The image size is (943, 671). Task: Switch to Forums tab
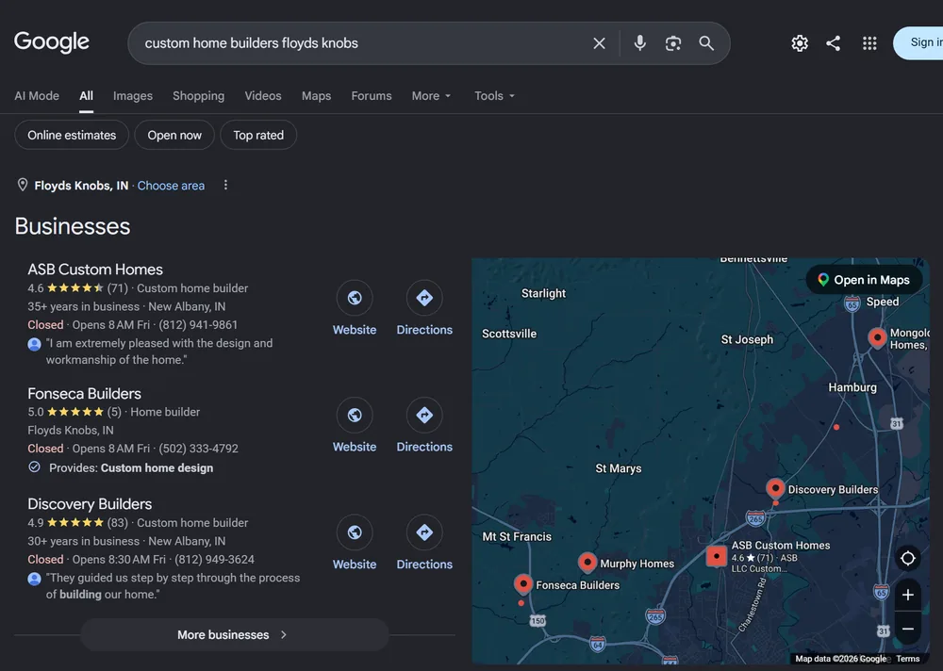point(371,95)
